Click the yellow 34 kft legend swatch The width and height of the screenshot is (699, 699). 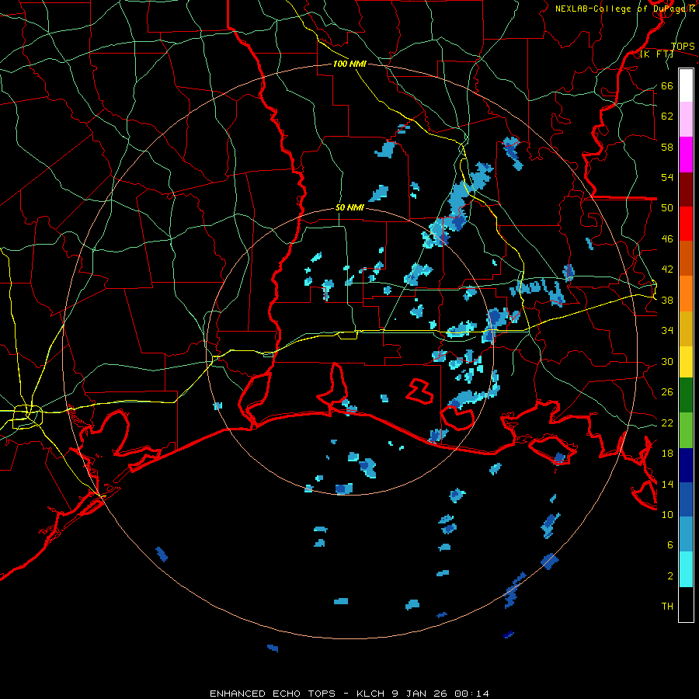[x=686, y=362]
